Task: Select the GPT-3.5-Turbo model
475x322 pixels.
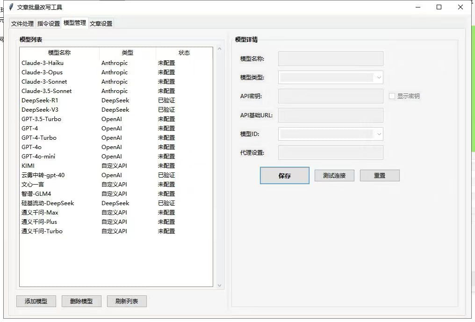Action: 116,119
